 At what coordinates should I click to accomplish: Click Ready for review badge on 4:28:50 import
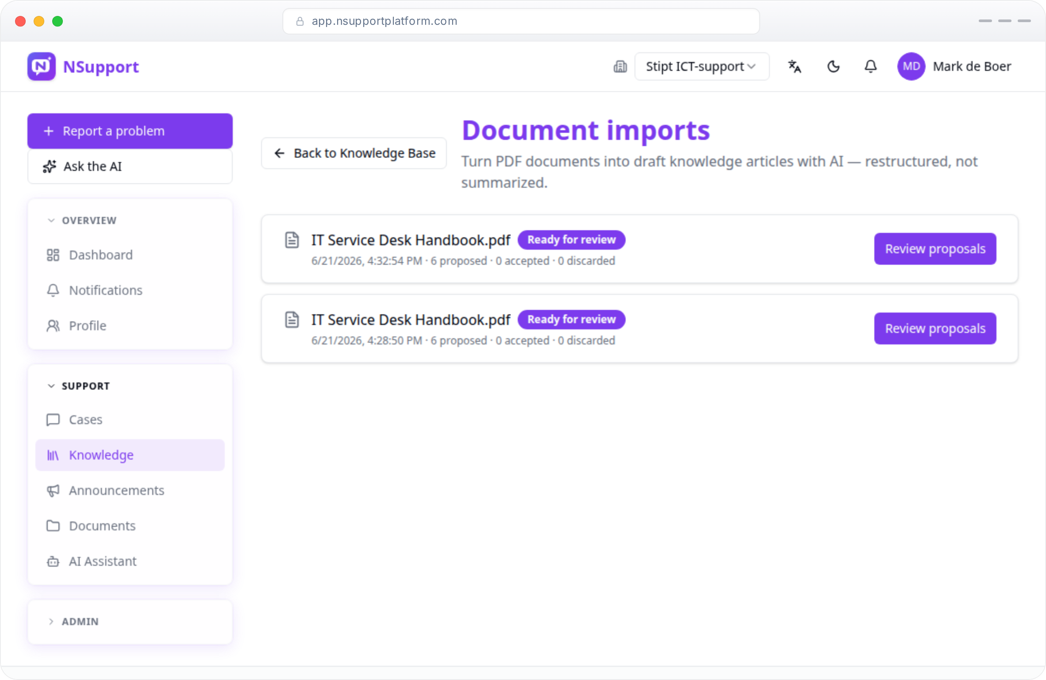pyautogui.click(x=571, y=320)
